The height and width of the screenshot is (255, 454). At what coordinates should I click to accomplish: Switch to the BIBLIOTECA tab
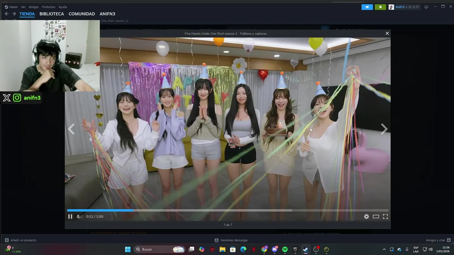point(52,14)
